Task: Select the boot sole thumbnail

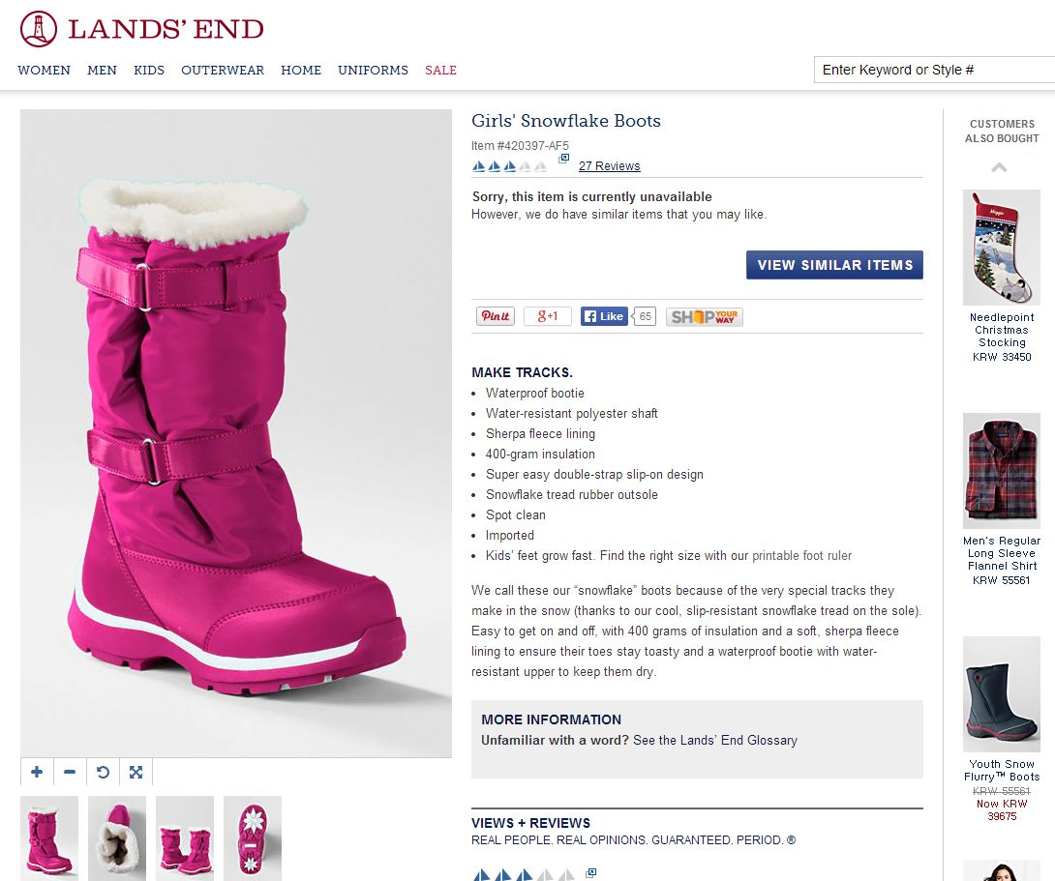Action: [x=253, y=837]
